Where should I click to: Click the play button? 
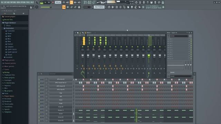point(45,2)
